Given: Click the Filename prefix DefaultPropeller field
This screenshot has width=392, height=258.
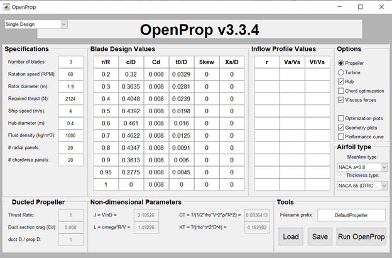Looking at the screenshot, I should 351,215.
